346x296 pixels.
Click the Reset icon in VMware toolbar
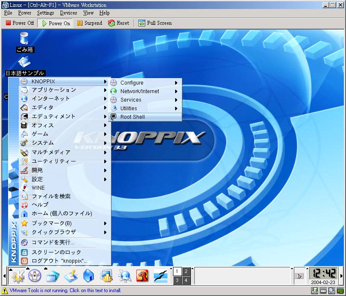[x=111, y=23]
